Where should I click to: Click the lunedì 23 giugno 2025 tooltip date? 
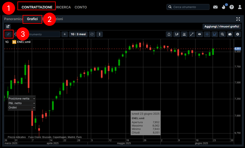[x=146, y=114]
